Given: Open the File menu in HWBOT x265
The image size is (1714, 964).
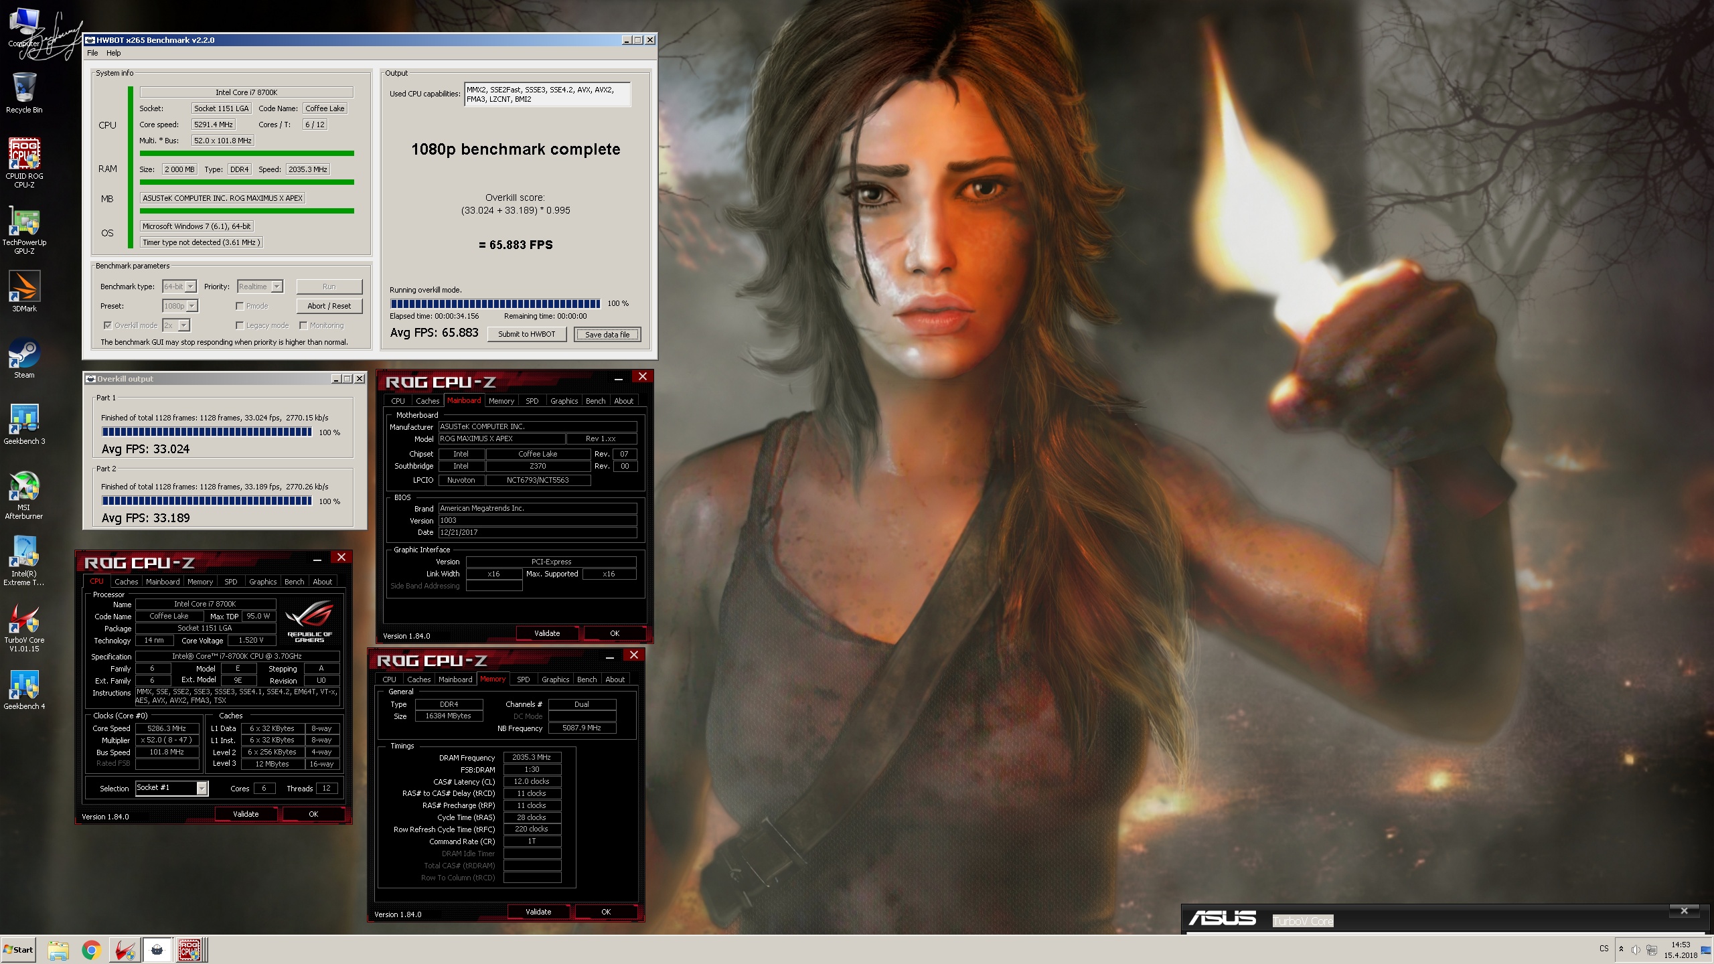Looking at the screenshot, I should (x=92, y=53).
